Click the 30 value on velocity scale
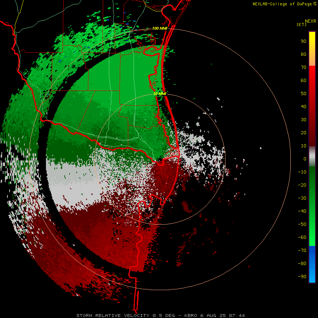Image resolution: width=318 pixels, height=318 pixels. (304, 120)
